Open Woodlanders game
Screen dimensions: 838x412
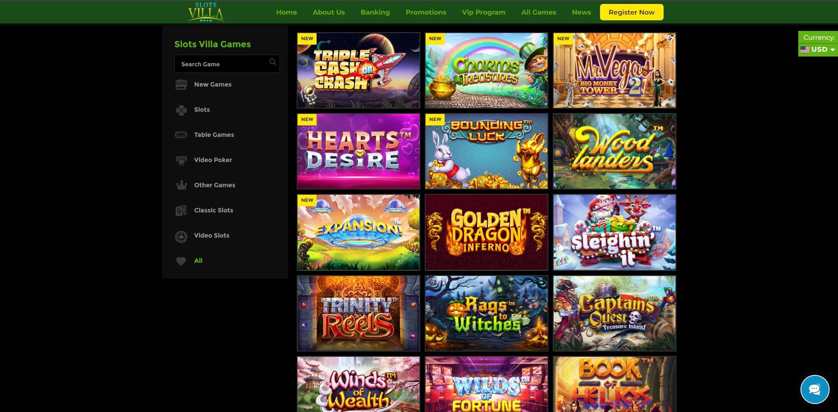point(615,151)
